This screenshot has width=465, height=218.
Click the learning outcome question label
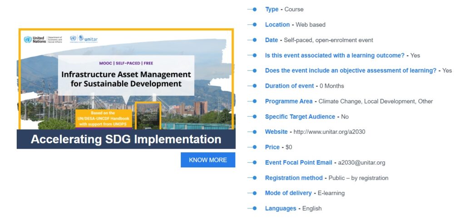click(x=335, y=55)
